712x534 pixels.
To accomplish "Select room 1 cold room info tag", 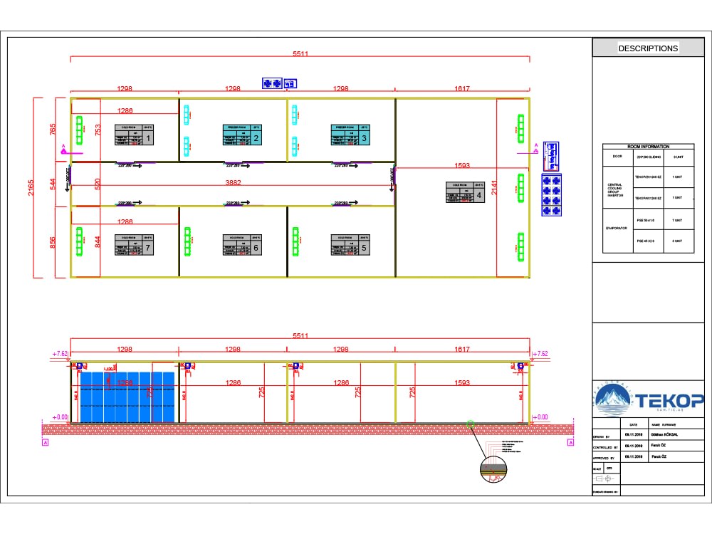I will [x=134, y=135].
